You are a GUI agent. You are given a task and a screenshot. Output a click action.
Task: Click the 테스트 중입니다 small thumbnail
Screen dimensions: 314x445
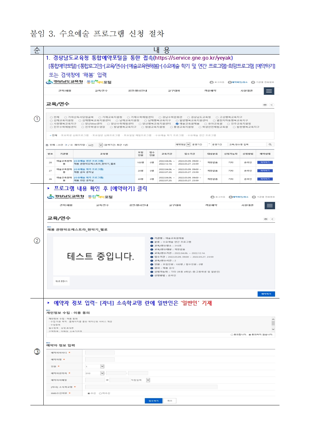click(x=61, y=281)
